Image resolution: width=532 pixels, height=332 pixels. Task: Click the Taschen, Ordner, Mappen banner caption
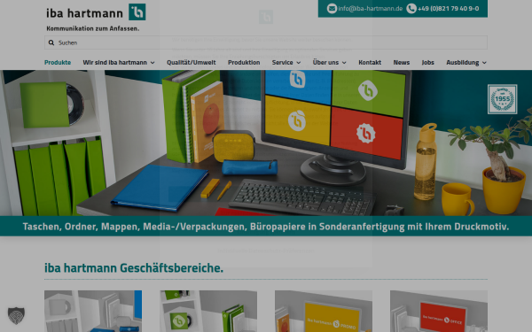tap(266, 227)
